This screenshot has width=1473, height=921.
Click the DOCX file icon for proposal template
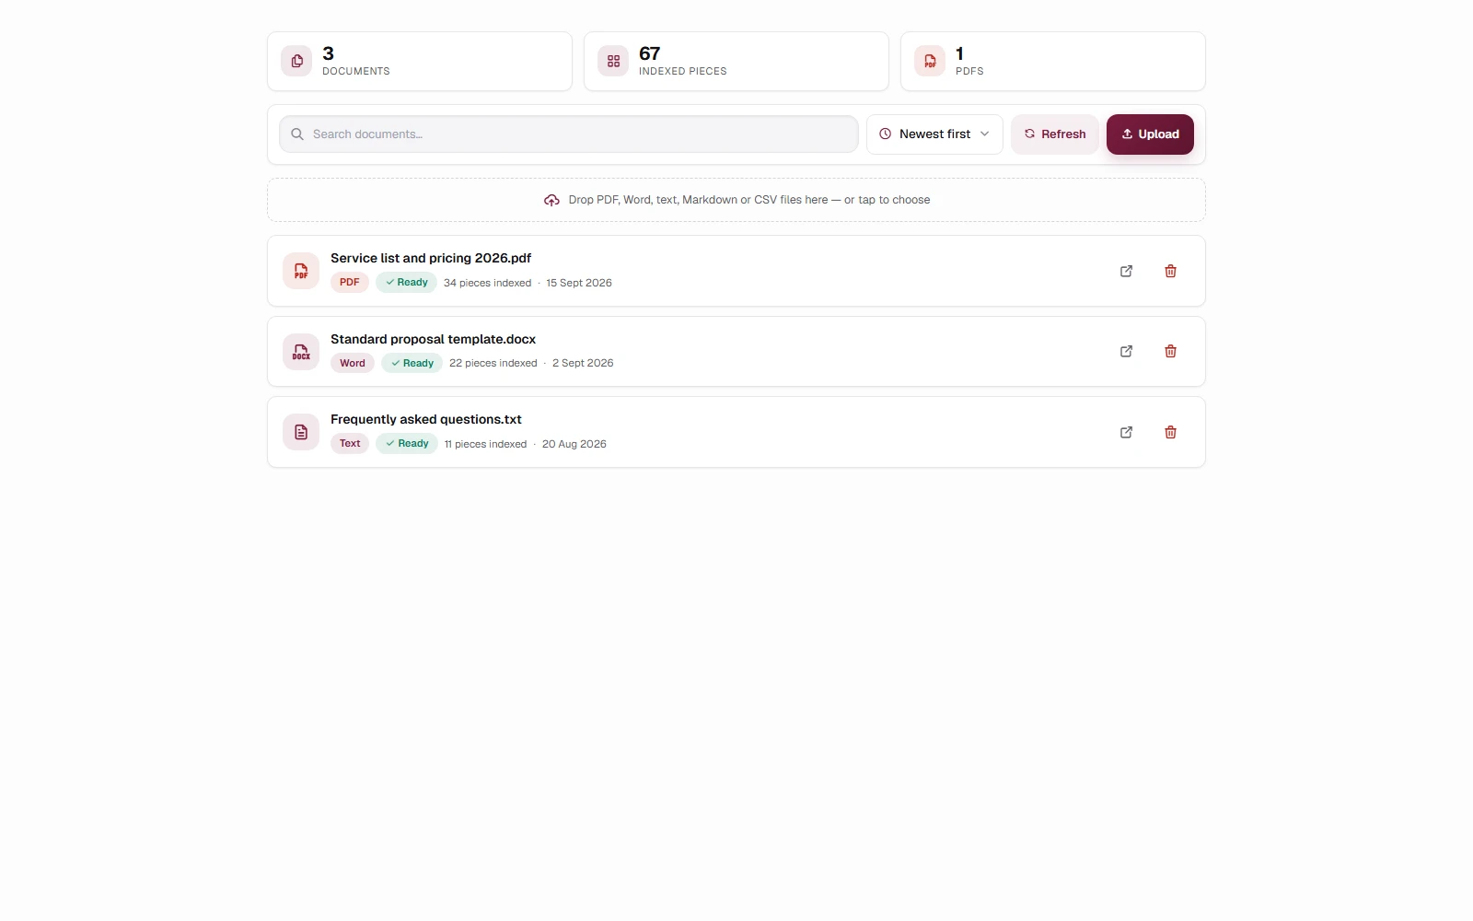point(301,351)
